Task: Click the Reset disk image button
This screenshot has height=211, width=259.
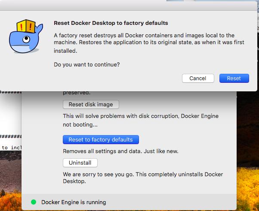Action: pyautogui.click(x=91, y=105)
